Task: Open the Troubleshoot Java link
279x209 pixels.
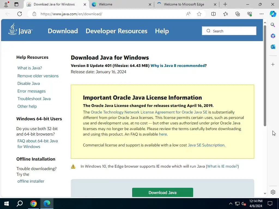Action: point(34,99)
